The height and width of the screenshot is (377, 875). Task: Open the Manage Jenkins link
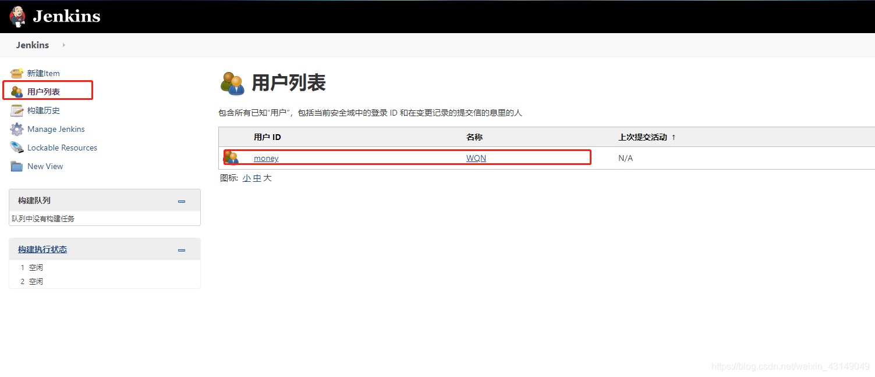[56, 129]
